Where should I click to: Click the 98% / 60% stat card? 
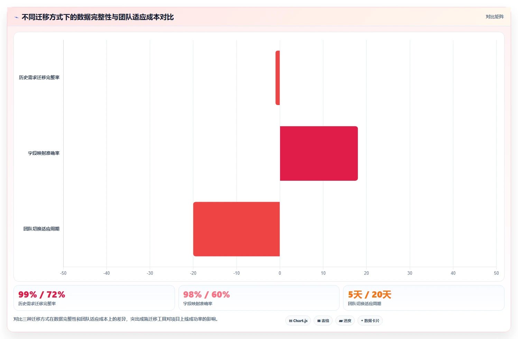tap(259, 298)
